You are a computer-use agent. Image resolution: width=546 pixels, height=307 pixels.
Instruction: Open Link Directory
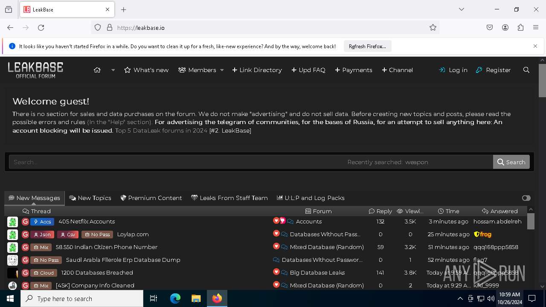[x=257, y=70]
